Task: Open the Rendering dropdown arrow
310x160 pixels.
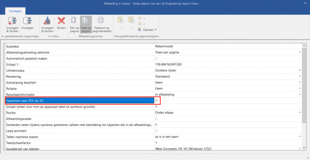Action: point(299,76)
